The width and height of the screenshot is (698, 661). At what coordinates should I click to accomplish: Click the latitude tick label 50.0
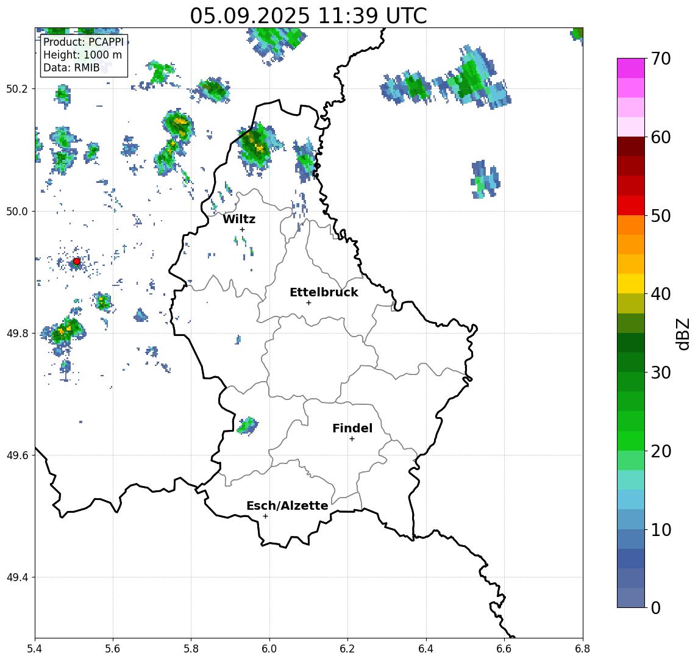[17, 211]
